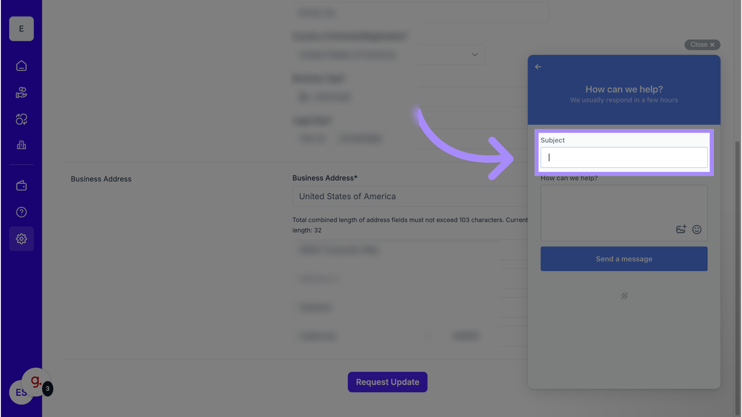Select the building icon in sidebar

tap(21, 145)
